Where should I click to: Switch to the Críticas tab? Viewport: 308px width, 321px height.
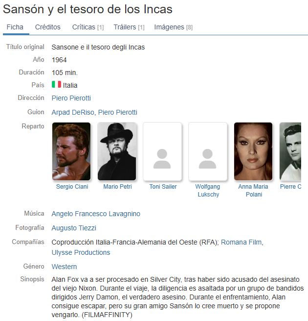pyautogui.click(x=88, y=27)
